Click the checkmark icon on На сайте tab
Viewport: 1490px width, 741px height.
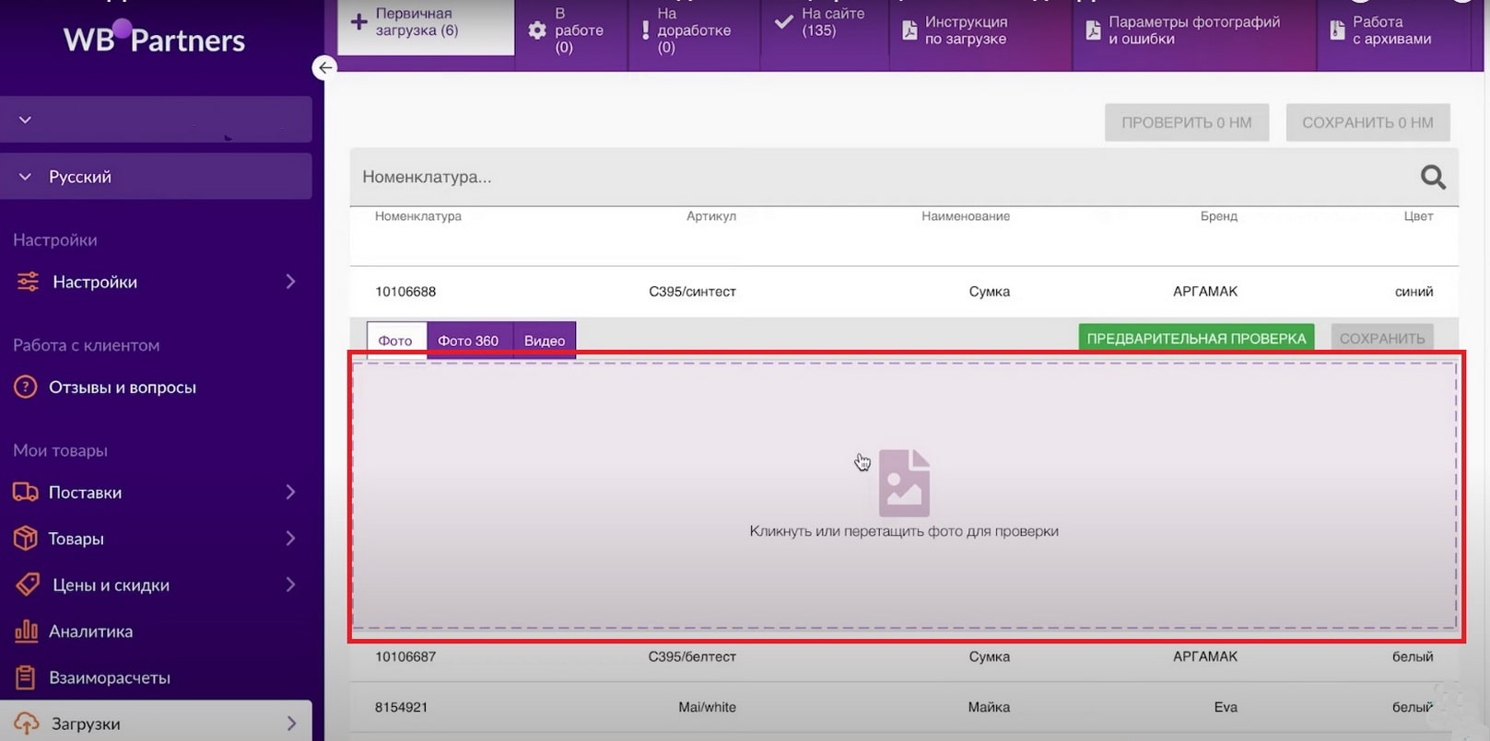(783, 22)
